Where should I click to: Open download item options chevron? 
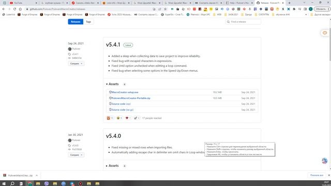[x=37, y=176]
